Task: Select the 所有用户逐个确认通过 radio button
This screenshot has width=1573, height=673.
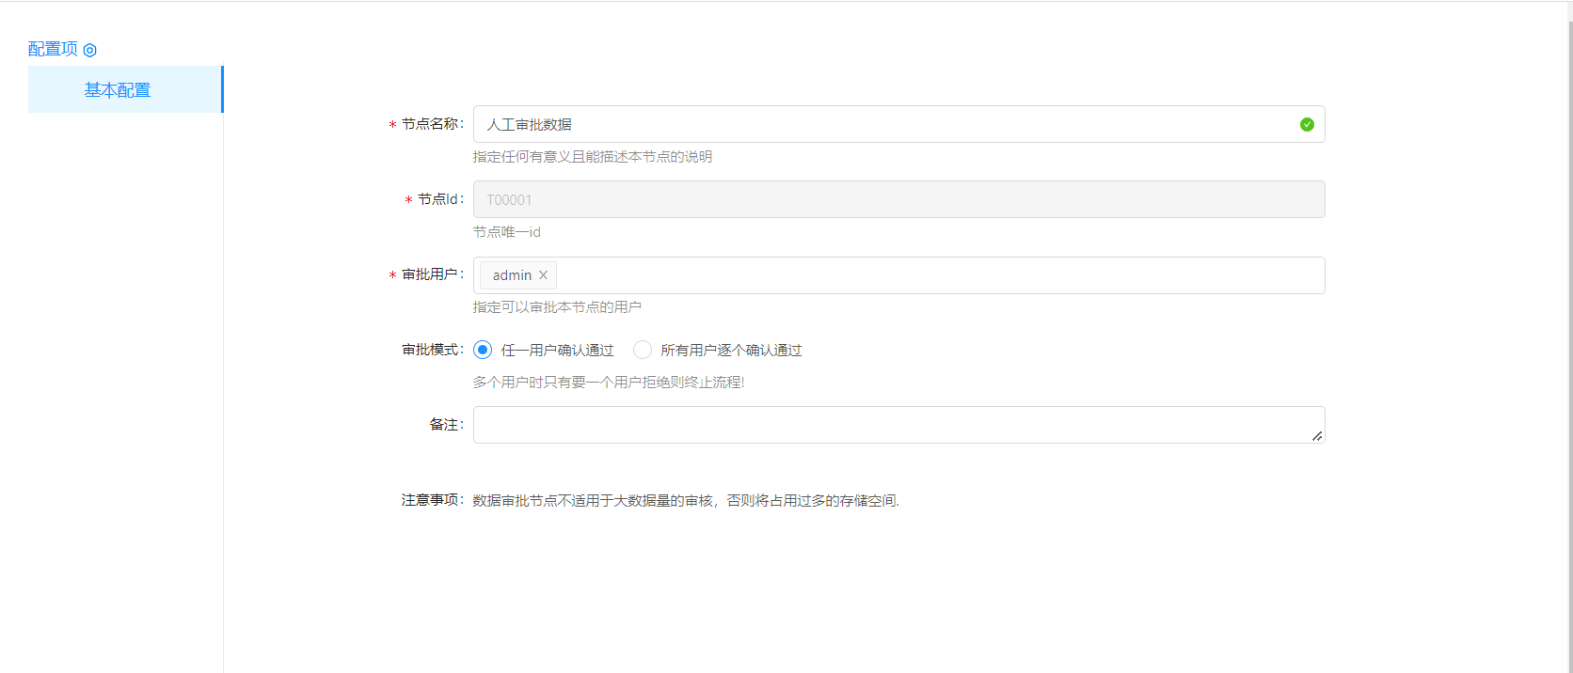Action: (x=643, y=350)
